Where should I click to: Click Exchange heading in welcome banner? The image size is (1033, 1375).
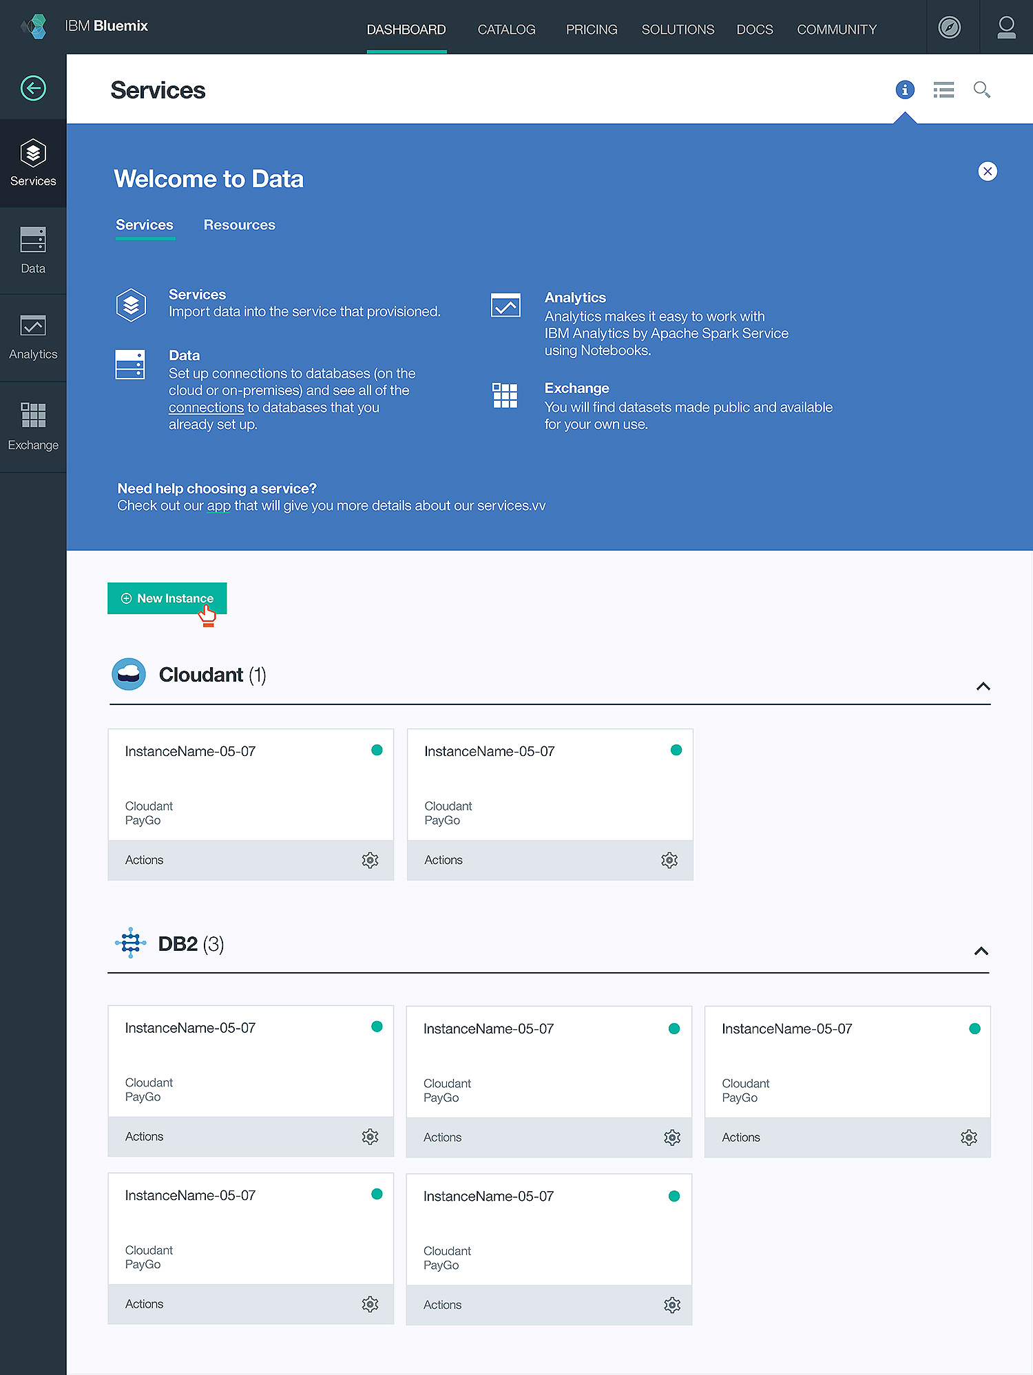click(576, 388)
